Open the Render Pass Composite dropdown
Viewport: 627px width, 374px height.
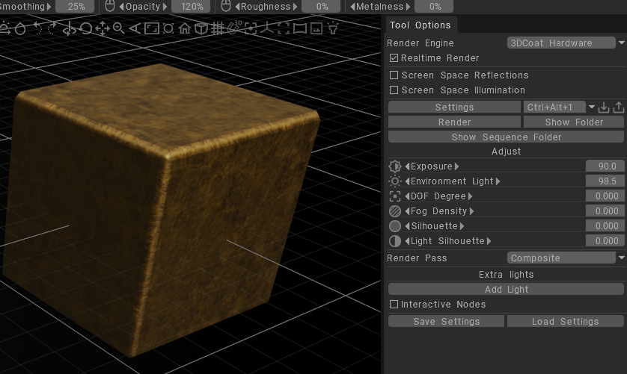(x=566, y=258)
